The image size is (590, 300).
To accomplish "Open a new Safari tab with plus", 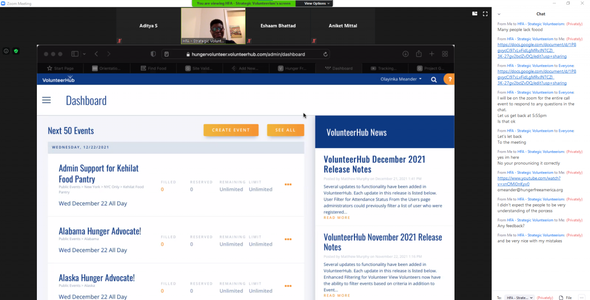I will click(x=432, y=54).
